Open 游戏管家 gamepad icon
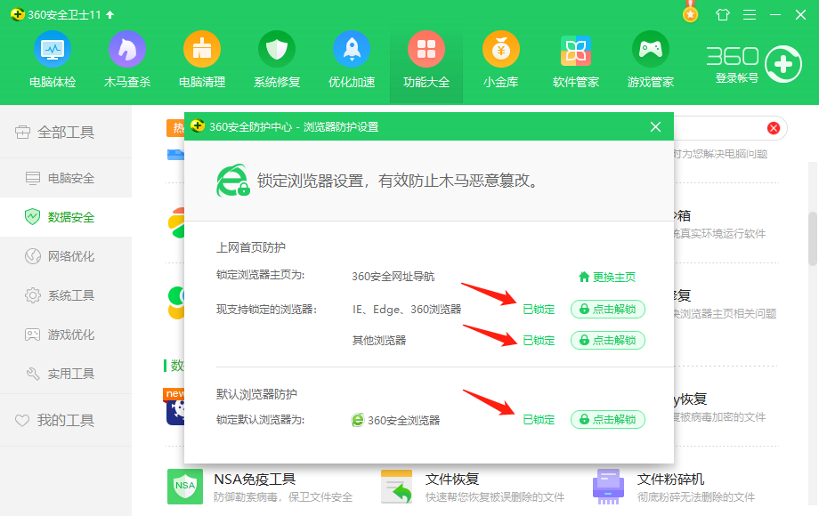This screenshot has width=819, height=516. [x=651, y=49]
